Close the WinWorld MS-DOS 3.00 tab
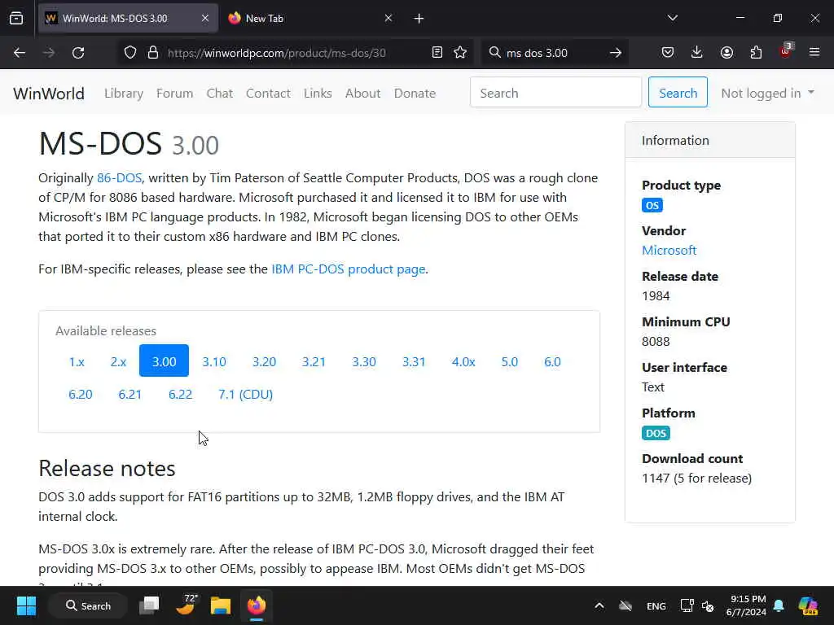This screenshot has width=834, height=625. pos(205,19)
